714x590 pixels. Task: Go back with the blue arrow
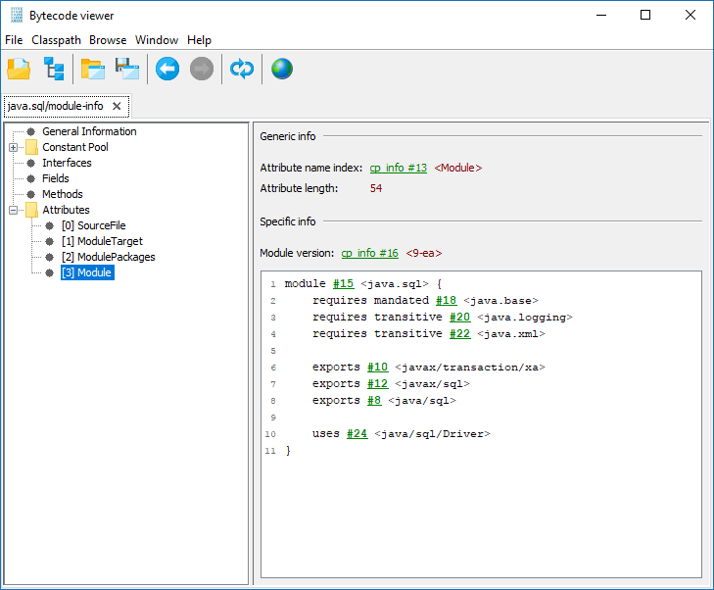[167, 69]
